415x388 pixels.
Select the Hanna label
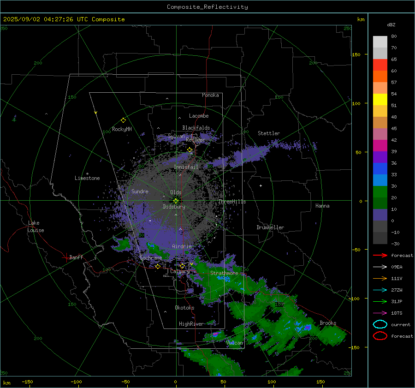(x=322, y=206)
